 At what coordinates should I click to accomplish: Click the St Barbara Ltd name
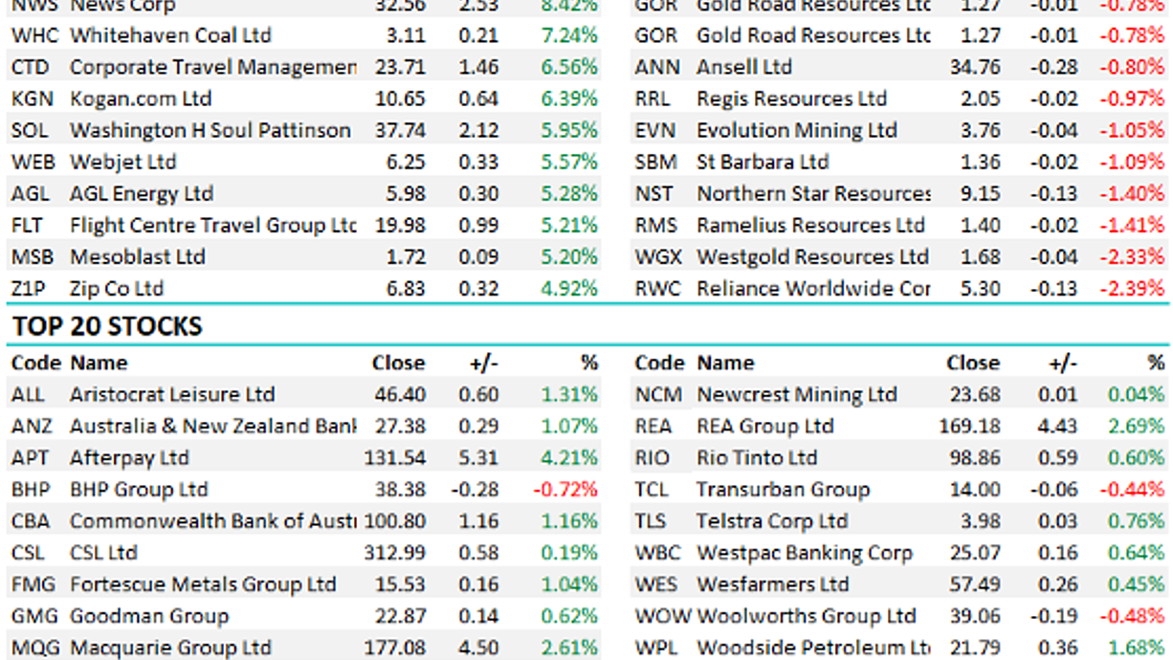pos(763,162)
